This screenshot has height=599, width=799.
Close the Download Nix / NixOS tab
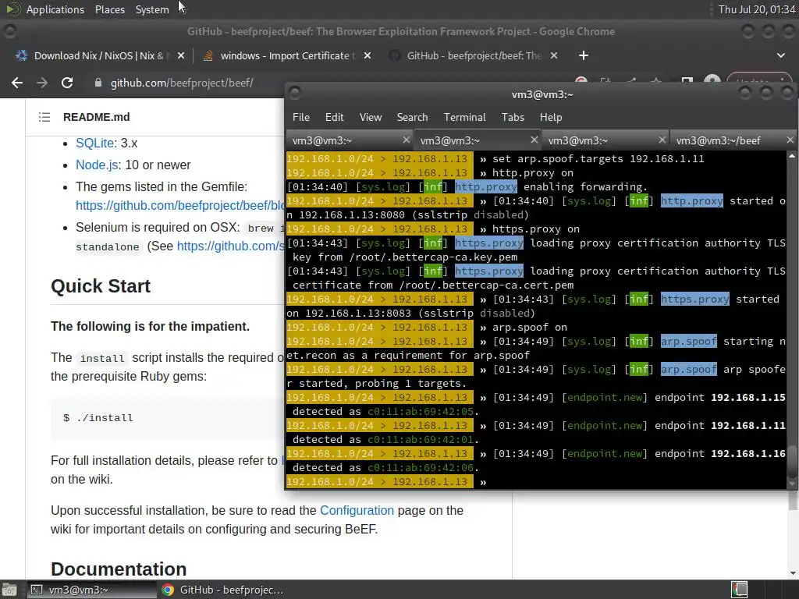[181, 55]
